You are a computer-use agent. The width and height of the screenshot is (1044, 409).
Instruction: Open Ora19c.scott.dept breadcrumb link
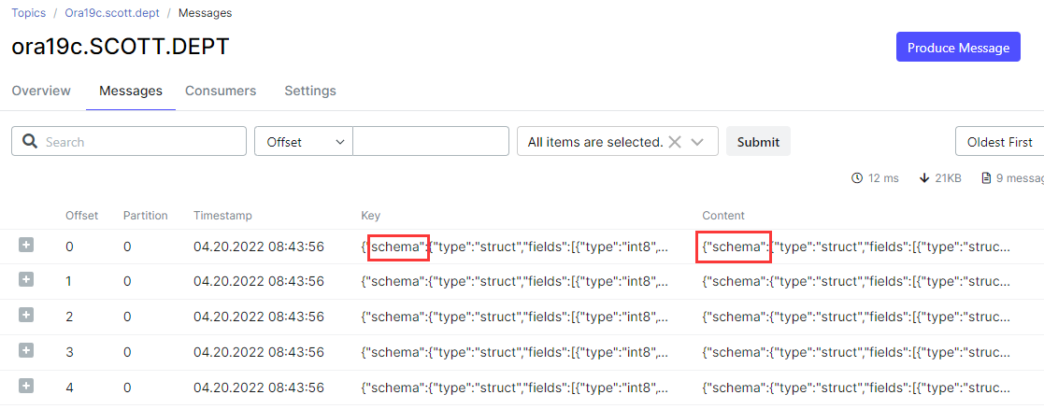(x=112, y=13)
